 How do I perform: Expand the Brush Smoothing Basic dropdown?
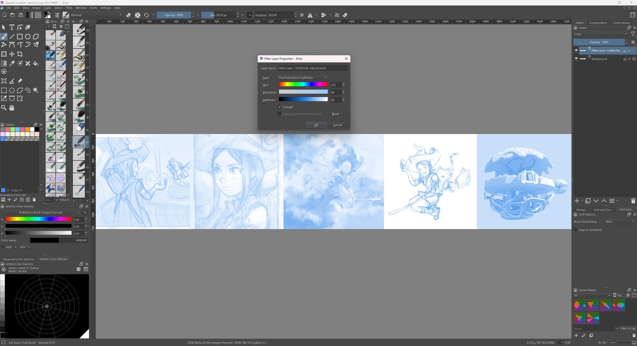click(619, 222)
